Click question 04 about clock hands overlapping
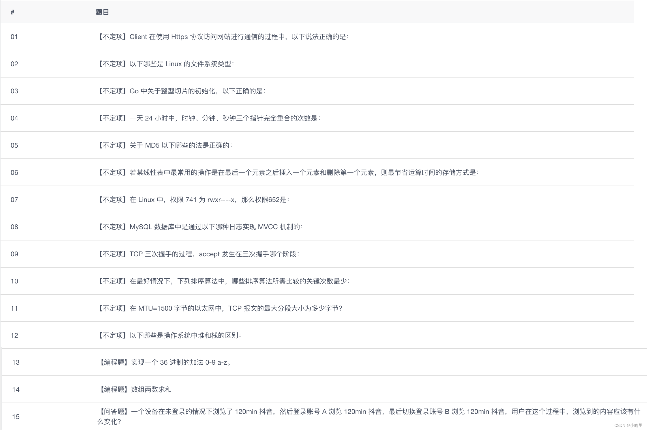Image resolution: width=647 pixels, height=430 pixels. click(x=209, y=118)
